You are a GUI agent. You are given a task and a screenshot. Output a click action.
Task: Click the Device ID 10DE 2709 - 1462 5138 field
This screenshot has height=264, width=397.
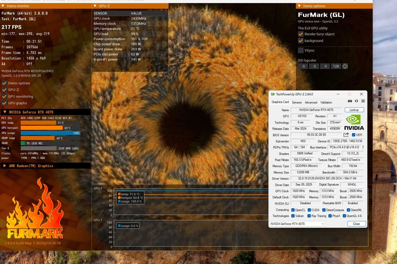click(347, 141)
